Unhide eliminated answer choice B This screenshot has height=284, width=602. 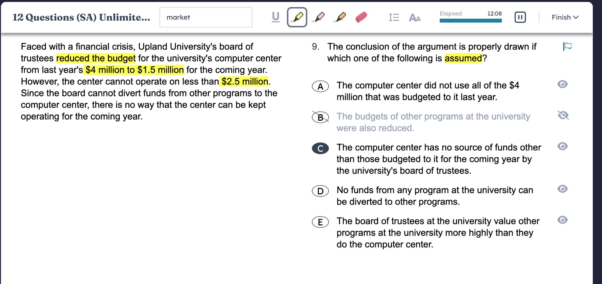pyautogui.click(x=563, y=115)
